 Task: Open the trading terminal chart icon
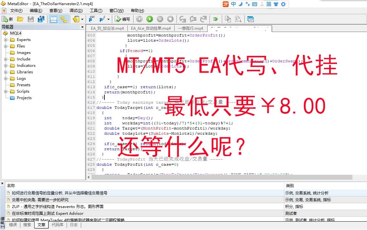click(x=251, y=19)
